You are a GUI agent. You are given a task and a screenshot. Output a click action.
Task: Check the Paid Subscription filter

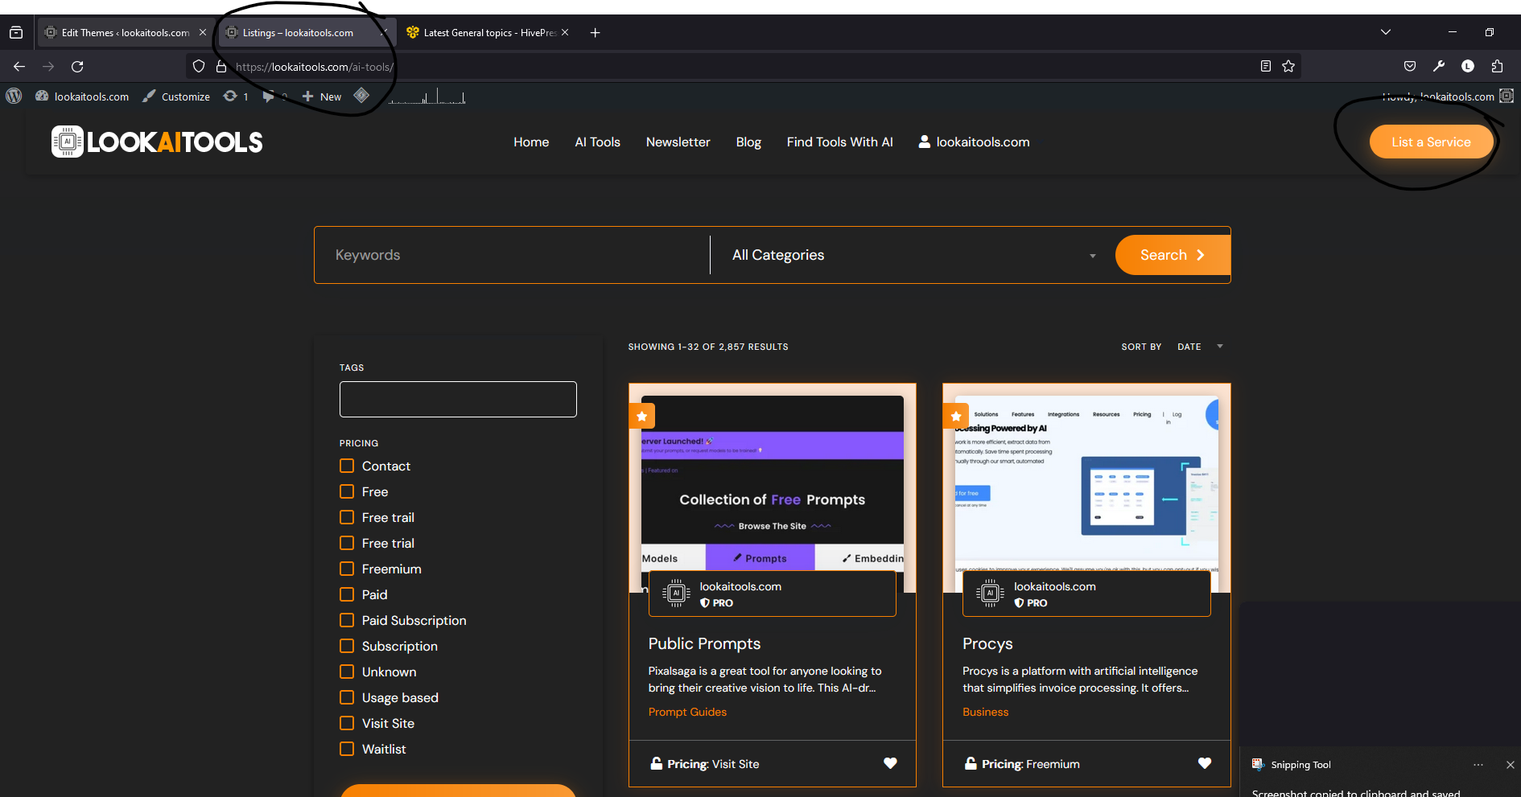point(347,620)
